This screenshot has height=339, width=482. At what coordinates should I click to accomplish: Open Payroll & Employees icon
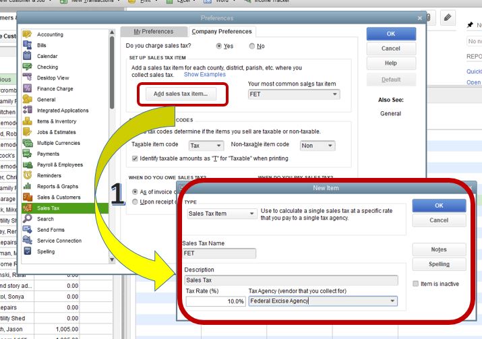point(27,164)
